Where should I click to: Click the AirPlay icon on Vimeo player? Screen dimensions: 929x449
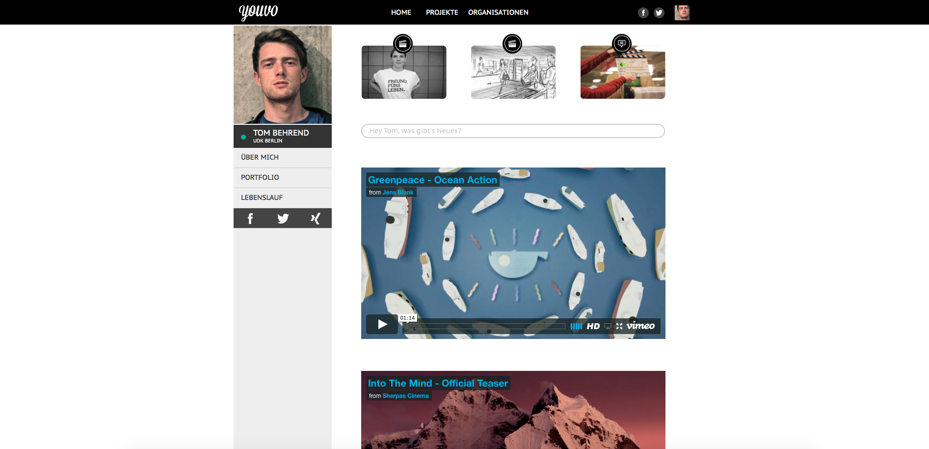608,326
